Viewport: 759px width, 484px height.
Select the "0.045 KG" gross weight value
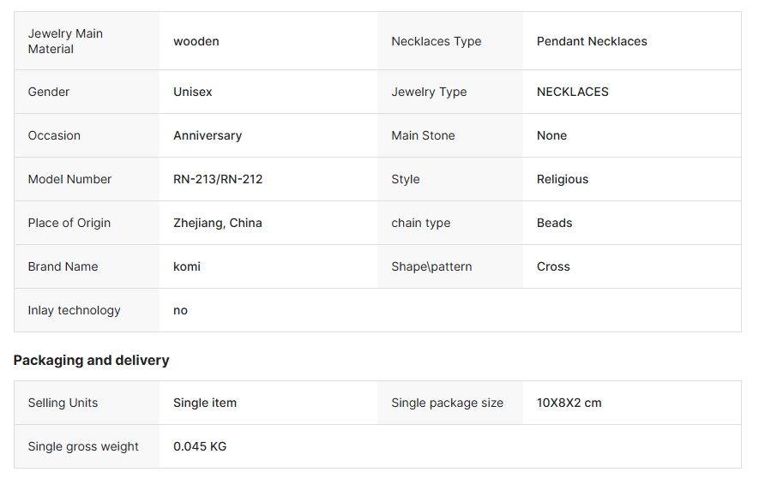click(x=200, y=446)
